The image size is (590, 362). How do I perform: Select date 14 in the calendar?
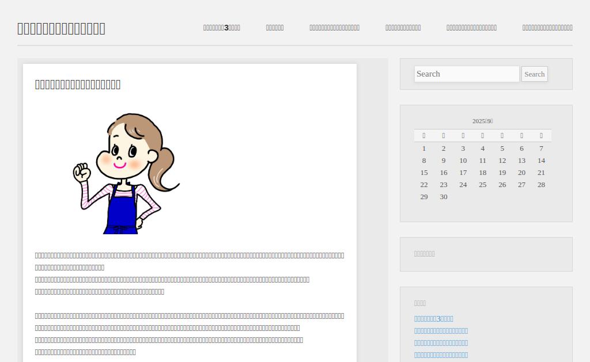(542, 161)
